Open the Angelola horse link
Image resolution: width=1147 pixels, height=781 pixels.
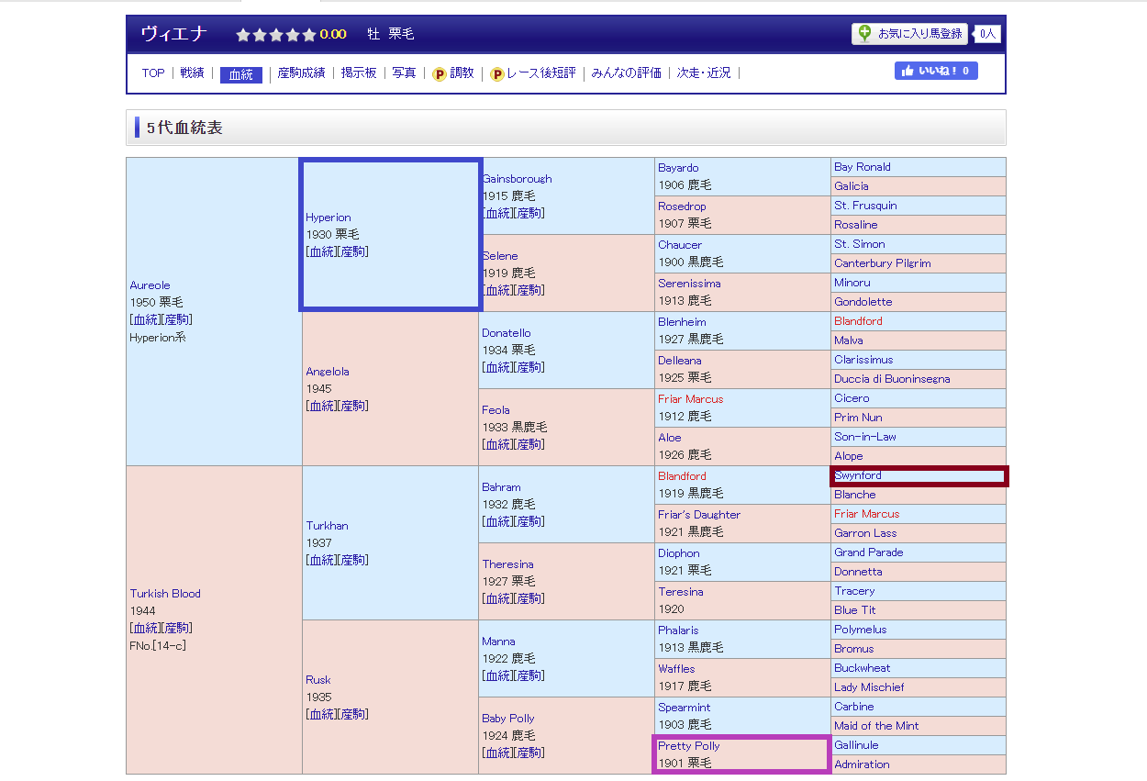tap(328, 372)
